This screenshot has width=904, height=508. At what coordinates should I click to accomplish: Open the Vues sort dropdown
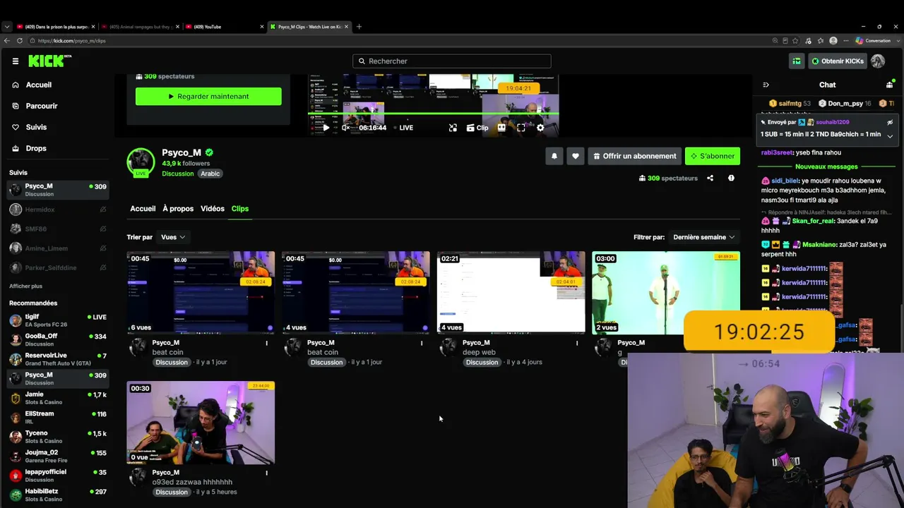tap(173, 237)
